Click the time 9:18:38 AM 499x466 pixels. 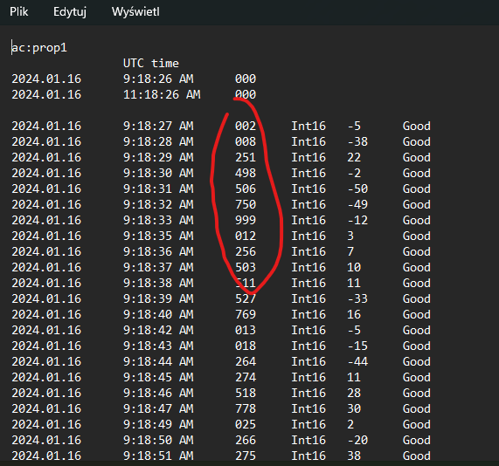point(158,283)
